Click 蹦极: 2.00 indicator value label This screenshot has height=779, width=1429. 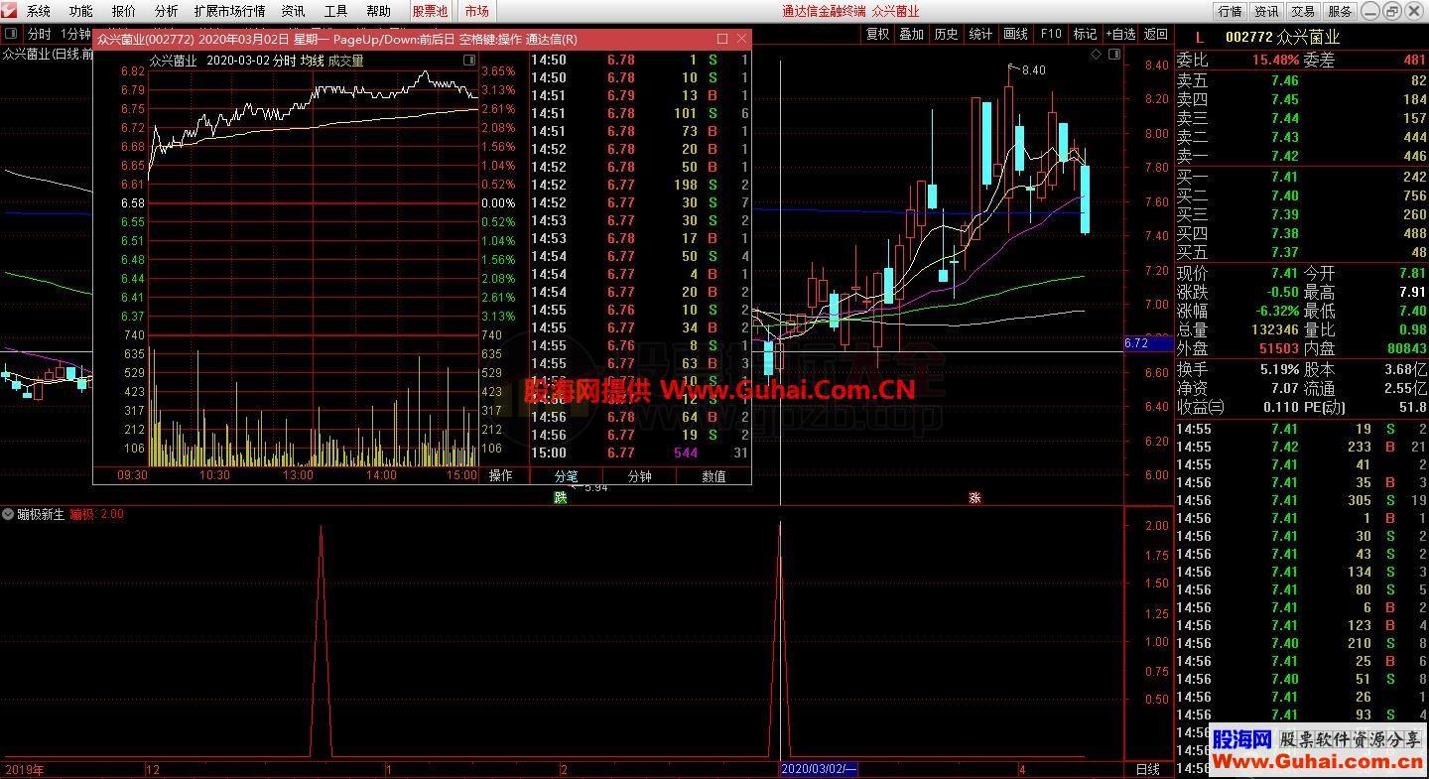(96, 514)
